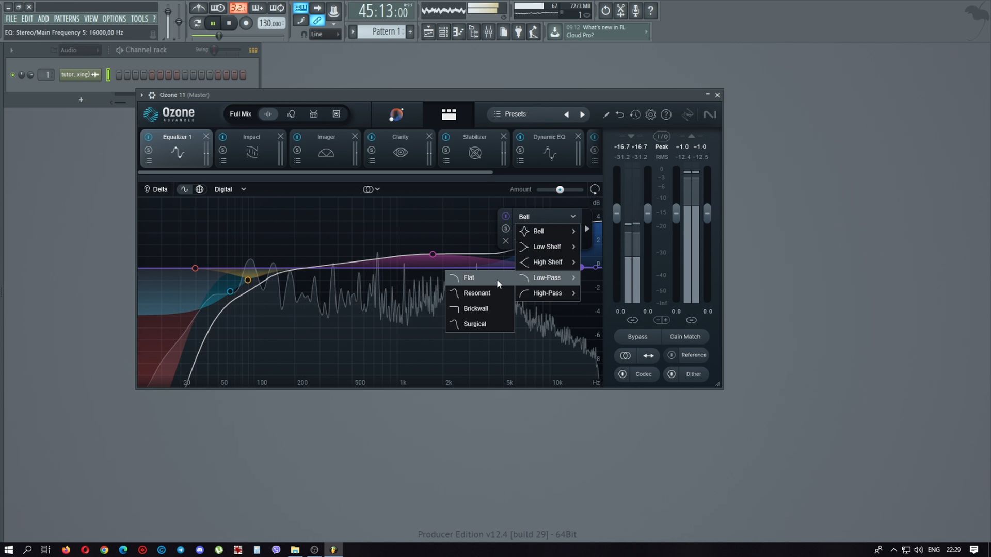This screenshot has height=557, width=991.
Task: Click the purple EQ node near 2k
Action: pos(433,254)
